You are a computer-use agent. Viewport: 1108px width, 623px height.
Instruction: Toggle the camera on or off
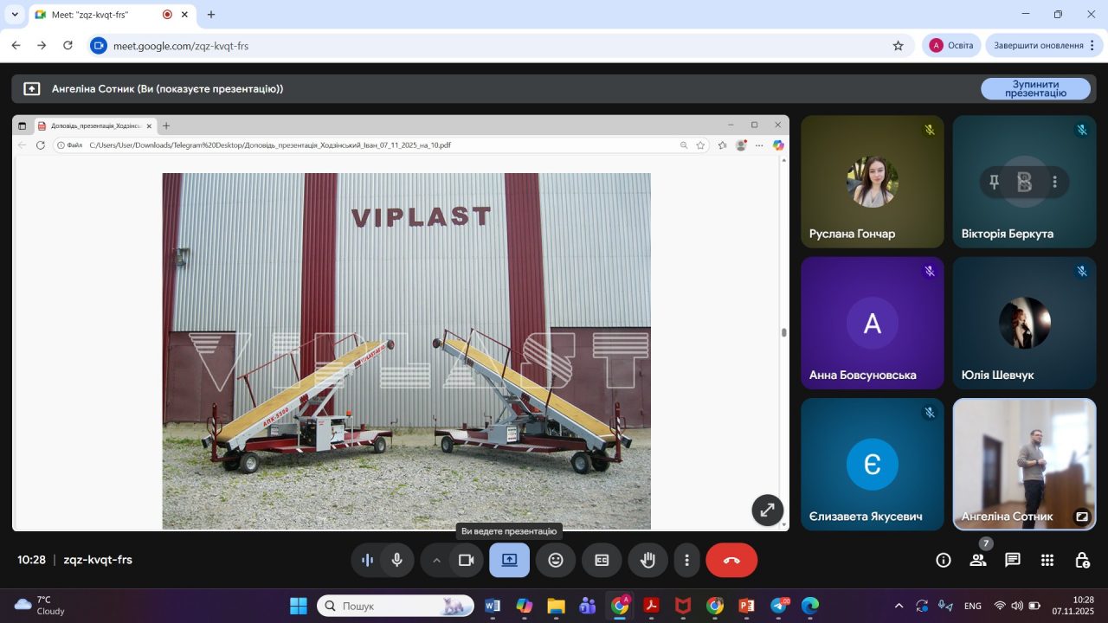point(466,560)
